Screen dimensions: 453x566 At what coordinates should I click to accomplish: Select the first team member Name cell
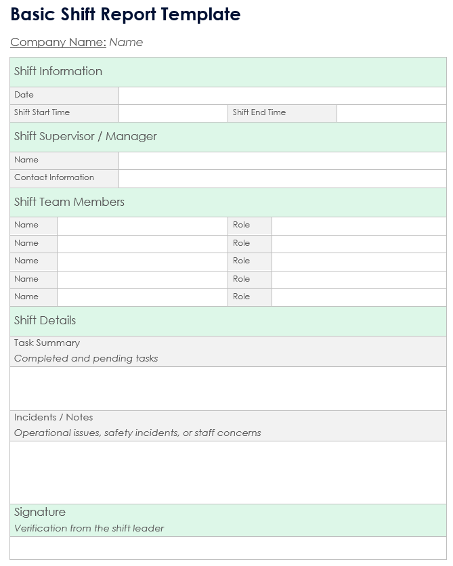(x=142, y=225)
